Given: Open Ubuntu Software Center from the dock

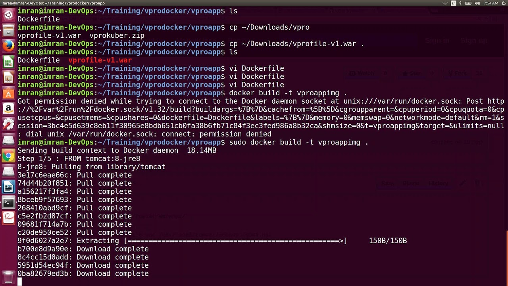Looking at the screenshot, I should click(8, 93).
